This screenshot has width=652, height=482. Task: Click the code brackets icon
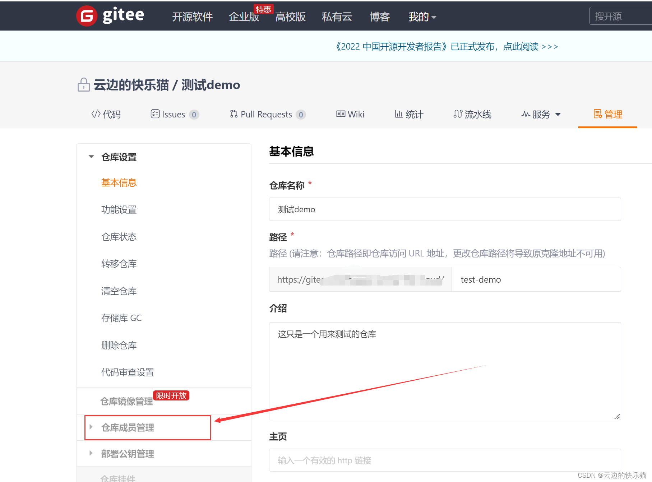(x=96, y=114)
